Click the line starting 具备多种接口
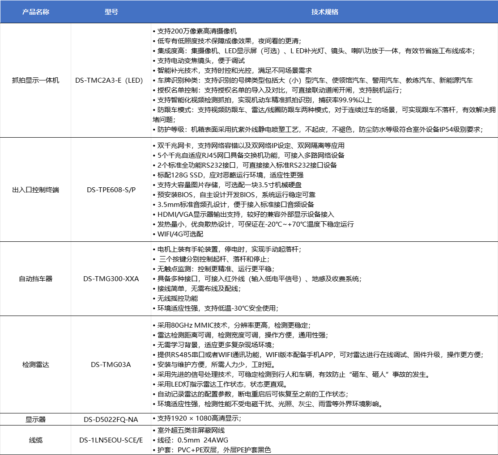Viewport: 498px width, 455px height. point(257,279)
